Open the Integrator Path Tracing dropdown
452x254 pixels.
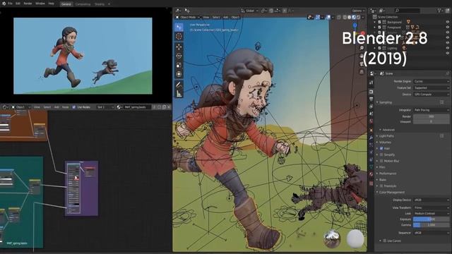click(x=432, y=110)
